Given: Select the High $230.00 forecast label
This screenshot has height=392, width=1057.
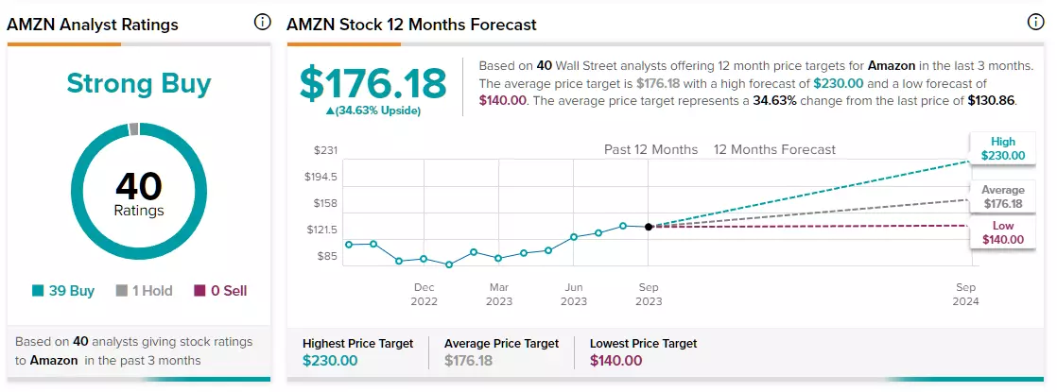Looking at the screenshot, I should point(1003,149).
